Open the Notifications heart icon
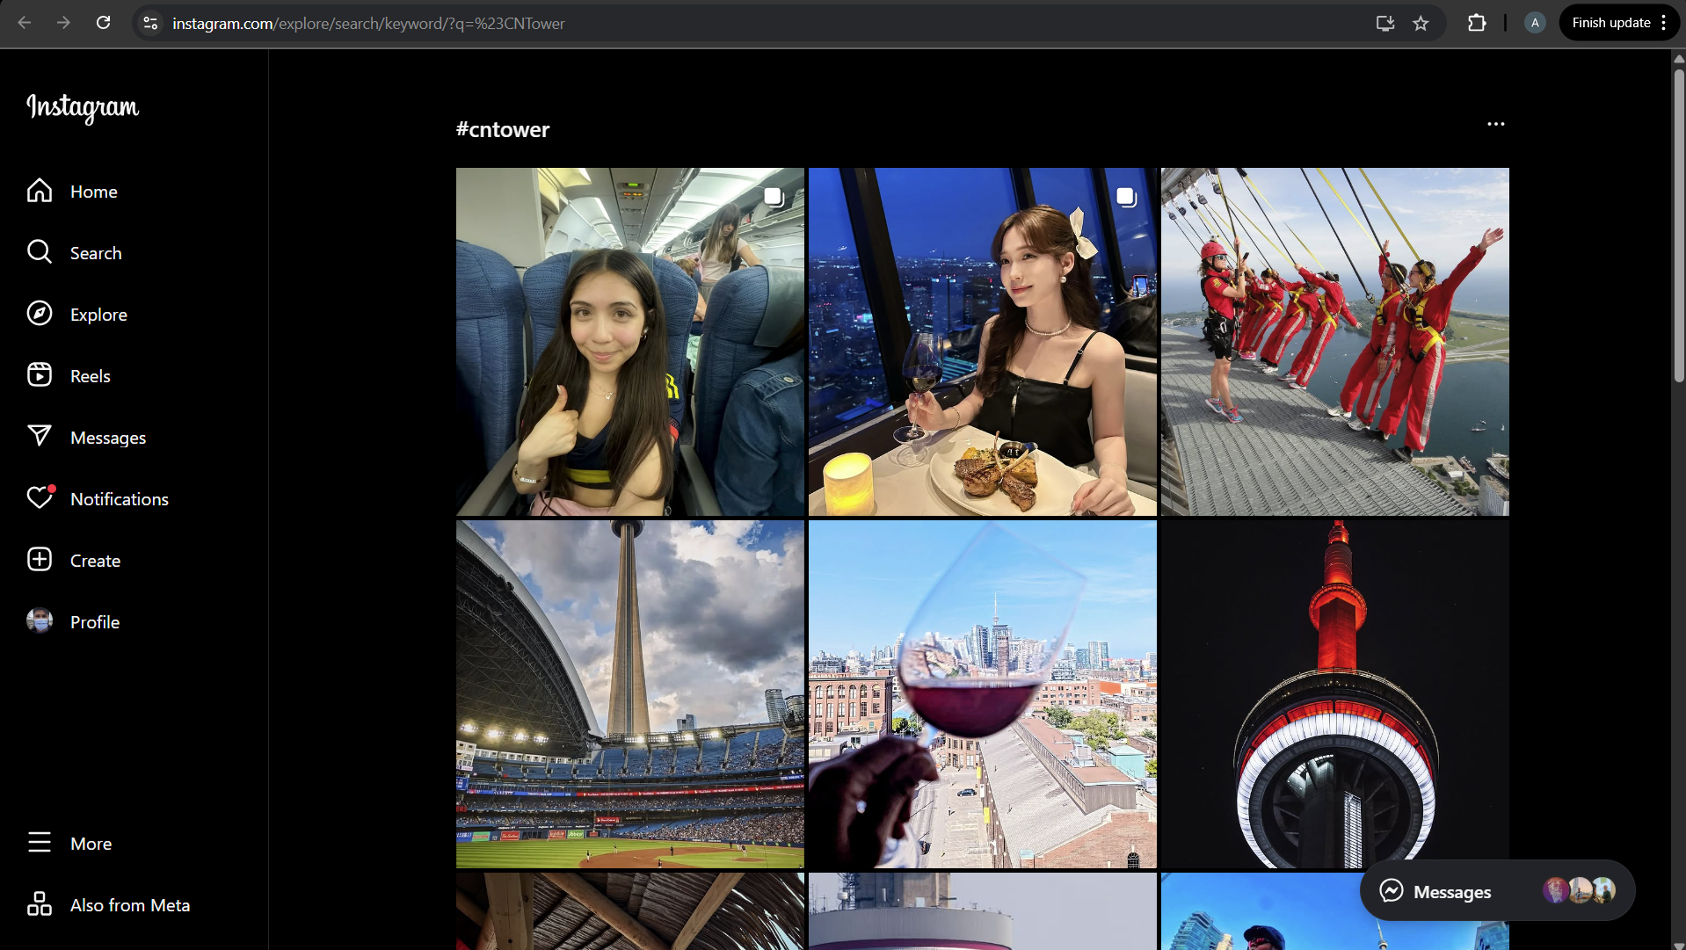1686x950 pixels. pyautogui.click(x=40, y=498)
